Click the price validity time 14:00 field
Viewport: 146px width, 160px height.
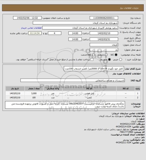75,39
